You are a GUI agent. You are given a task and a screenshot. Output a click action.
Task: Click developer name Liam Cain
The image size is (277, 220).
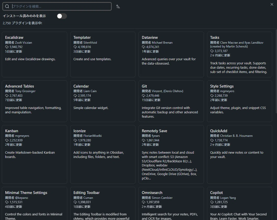90,91
